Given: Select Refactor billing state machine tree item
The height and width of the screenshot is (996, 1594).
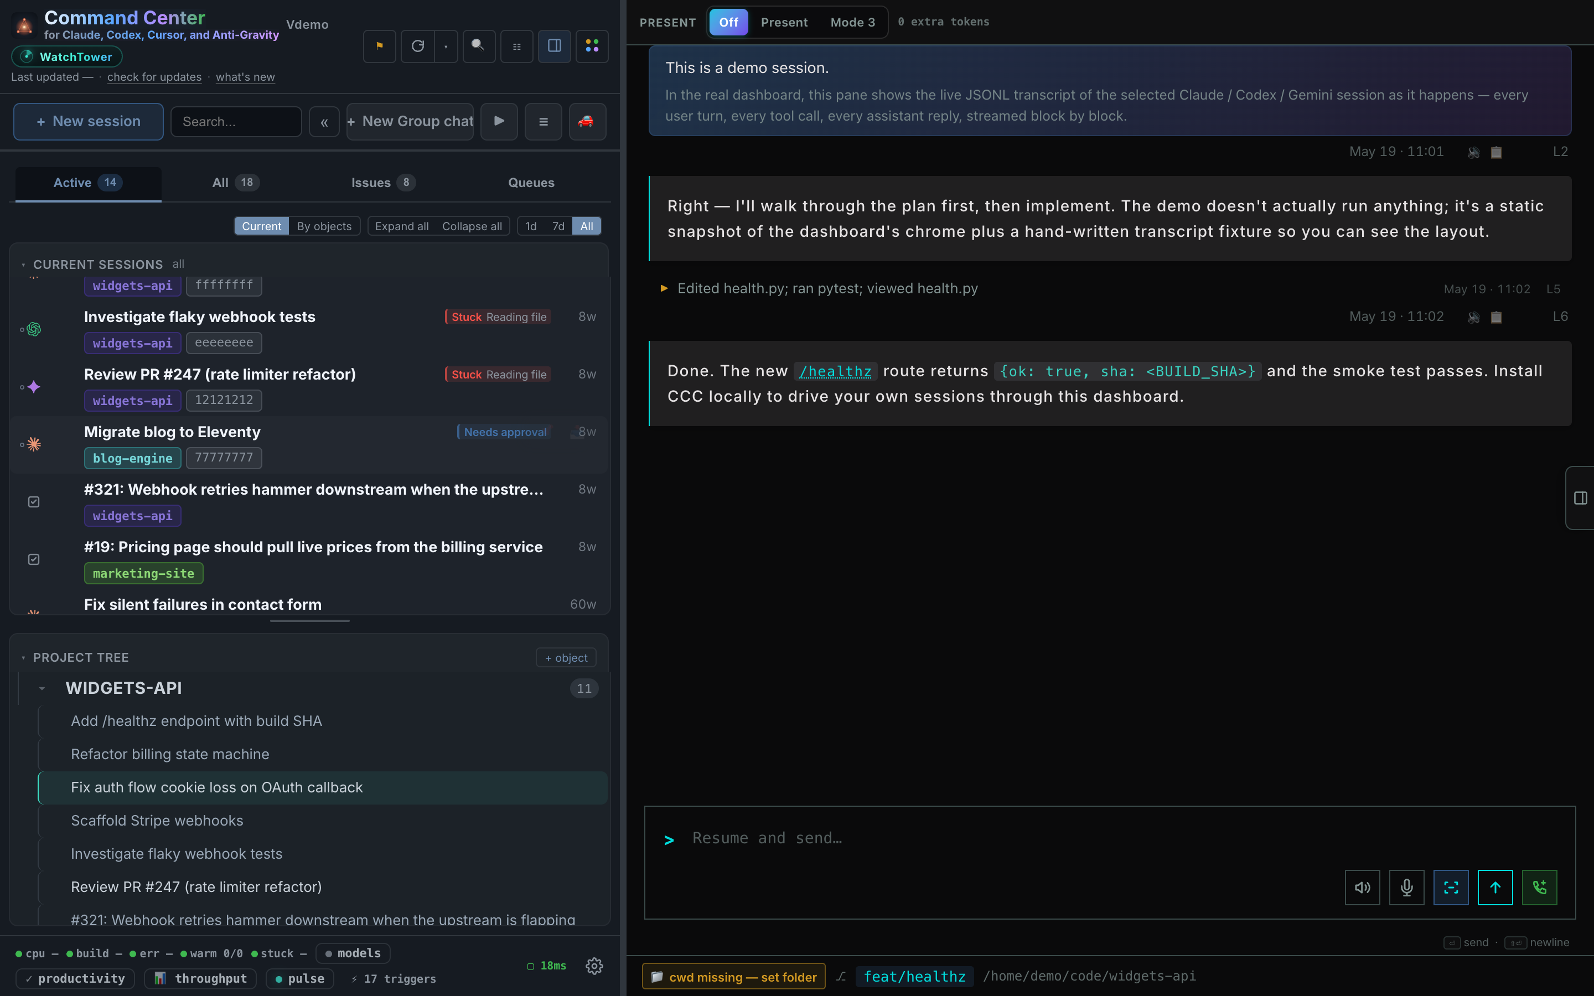Looking at the screenshot, I should (323, 754).
